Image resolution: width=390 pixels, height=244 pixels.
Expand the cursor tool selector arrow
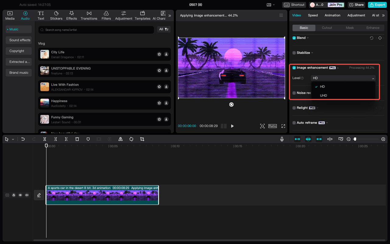click(x=13, y=139)
